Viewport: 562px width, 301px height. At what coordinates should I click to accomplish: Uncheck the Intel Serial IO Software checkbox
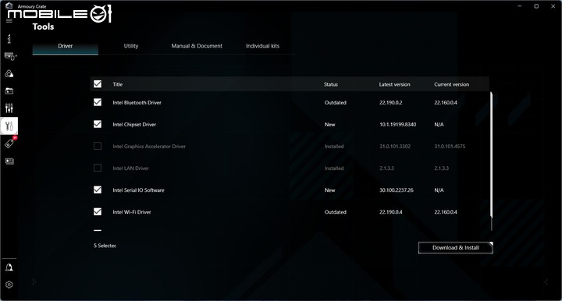point(98,189)
